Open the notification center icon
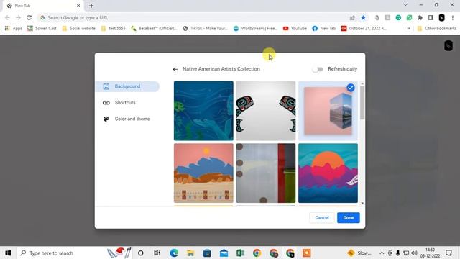 [448, 253]
